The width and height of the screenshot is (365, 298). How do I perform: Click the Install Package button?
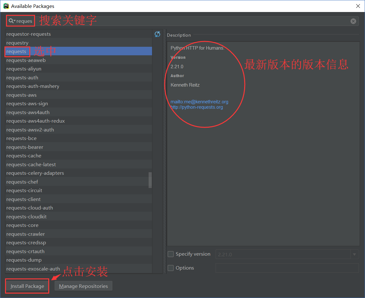pos(27,286)
